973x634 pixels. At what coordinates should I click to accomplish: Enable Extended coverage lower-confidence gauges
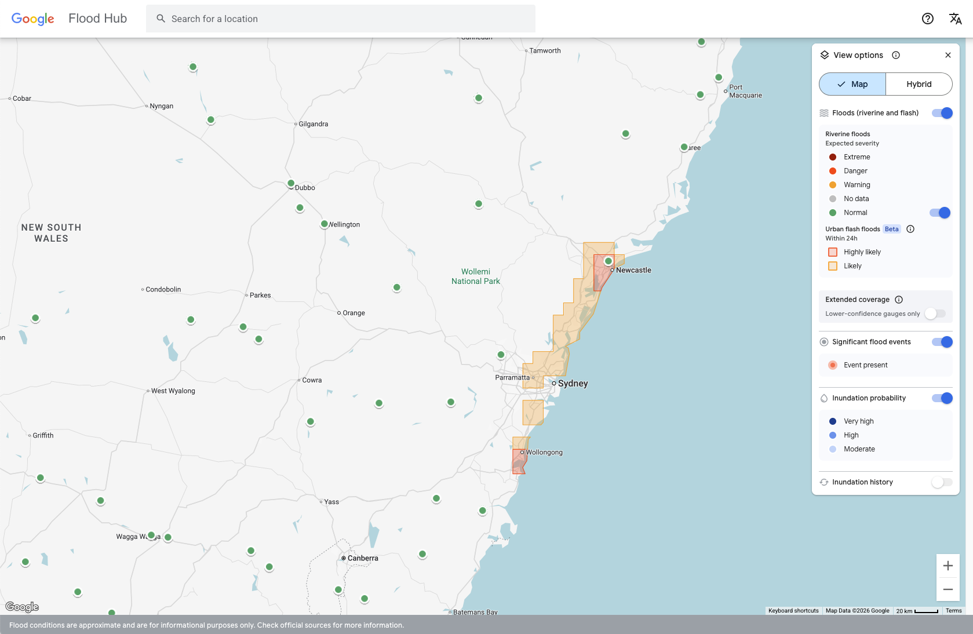click(x=935, y=314)
